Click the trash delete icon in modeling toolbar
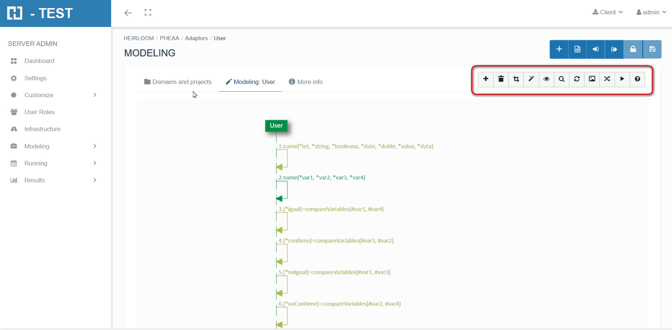Viewport: 672px width, 330px height. point(501,79)
